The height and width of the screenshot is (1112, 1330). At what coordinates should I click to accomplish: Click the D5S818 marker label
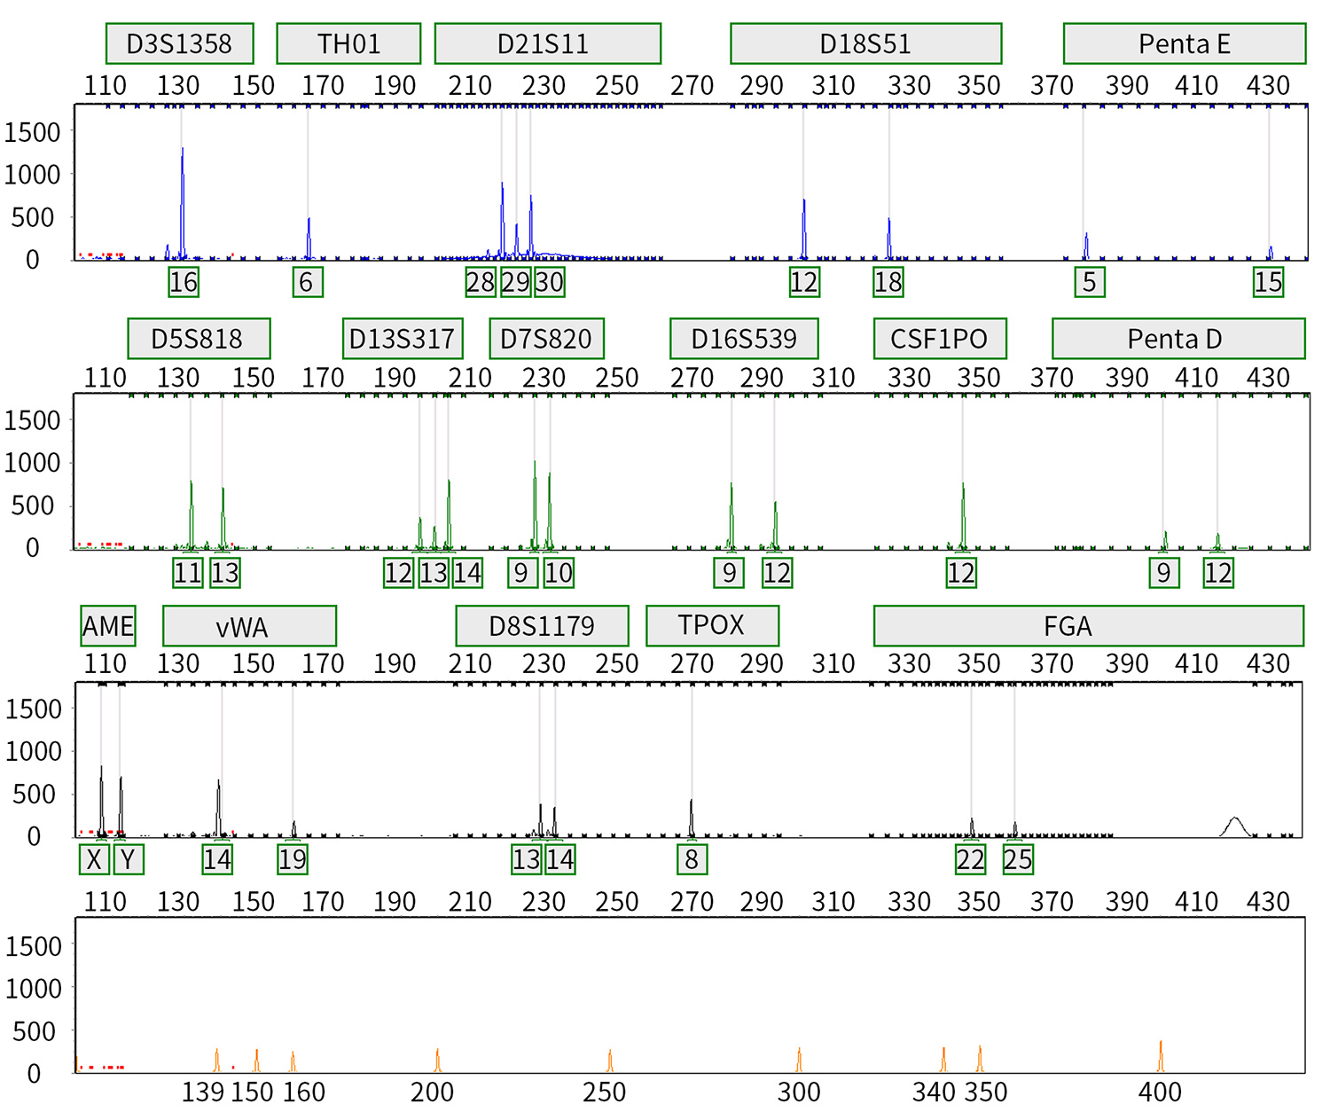[198, 339]
